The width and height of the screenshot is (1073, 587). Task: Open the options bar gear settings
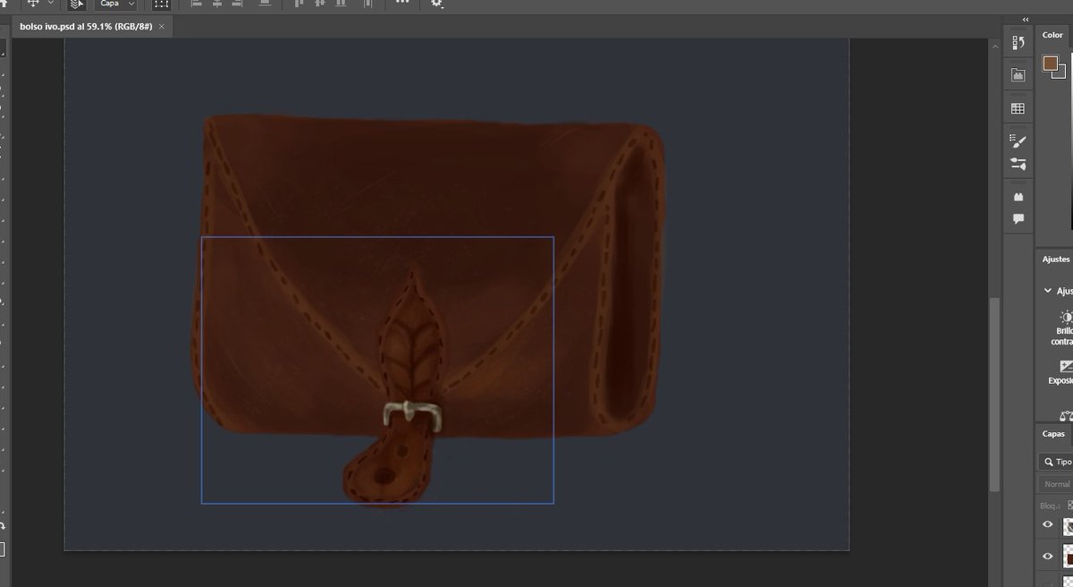pos(436,4)
